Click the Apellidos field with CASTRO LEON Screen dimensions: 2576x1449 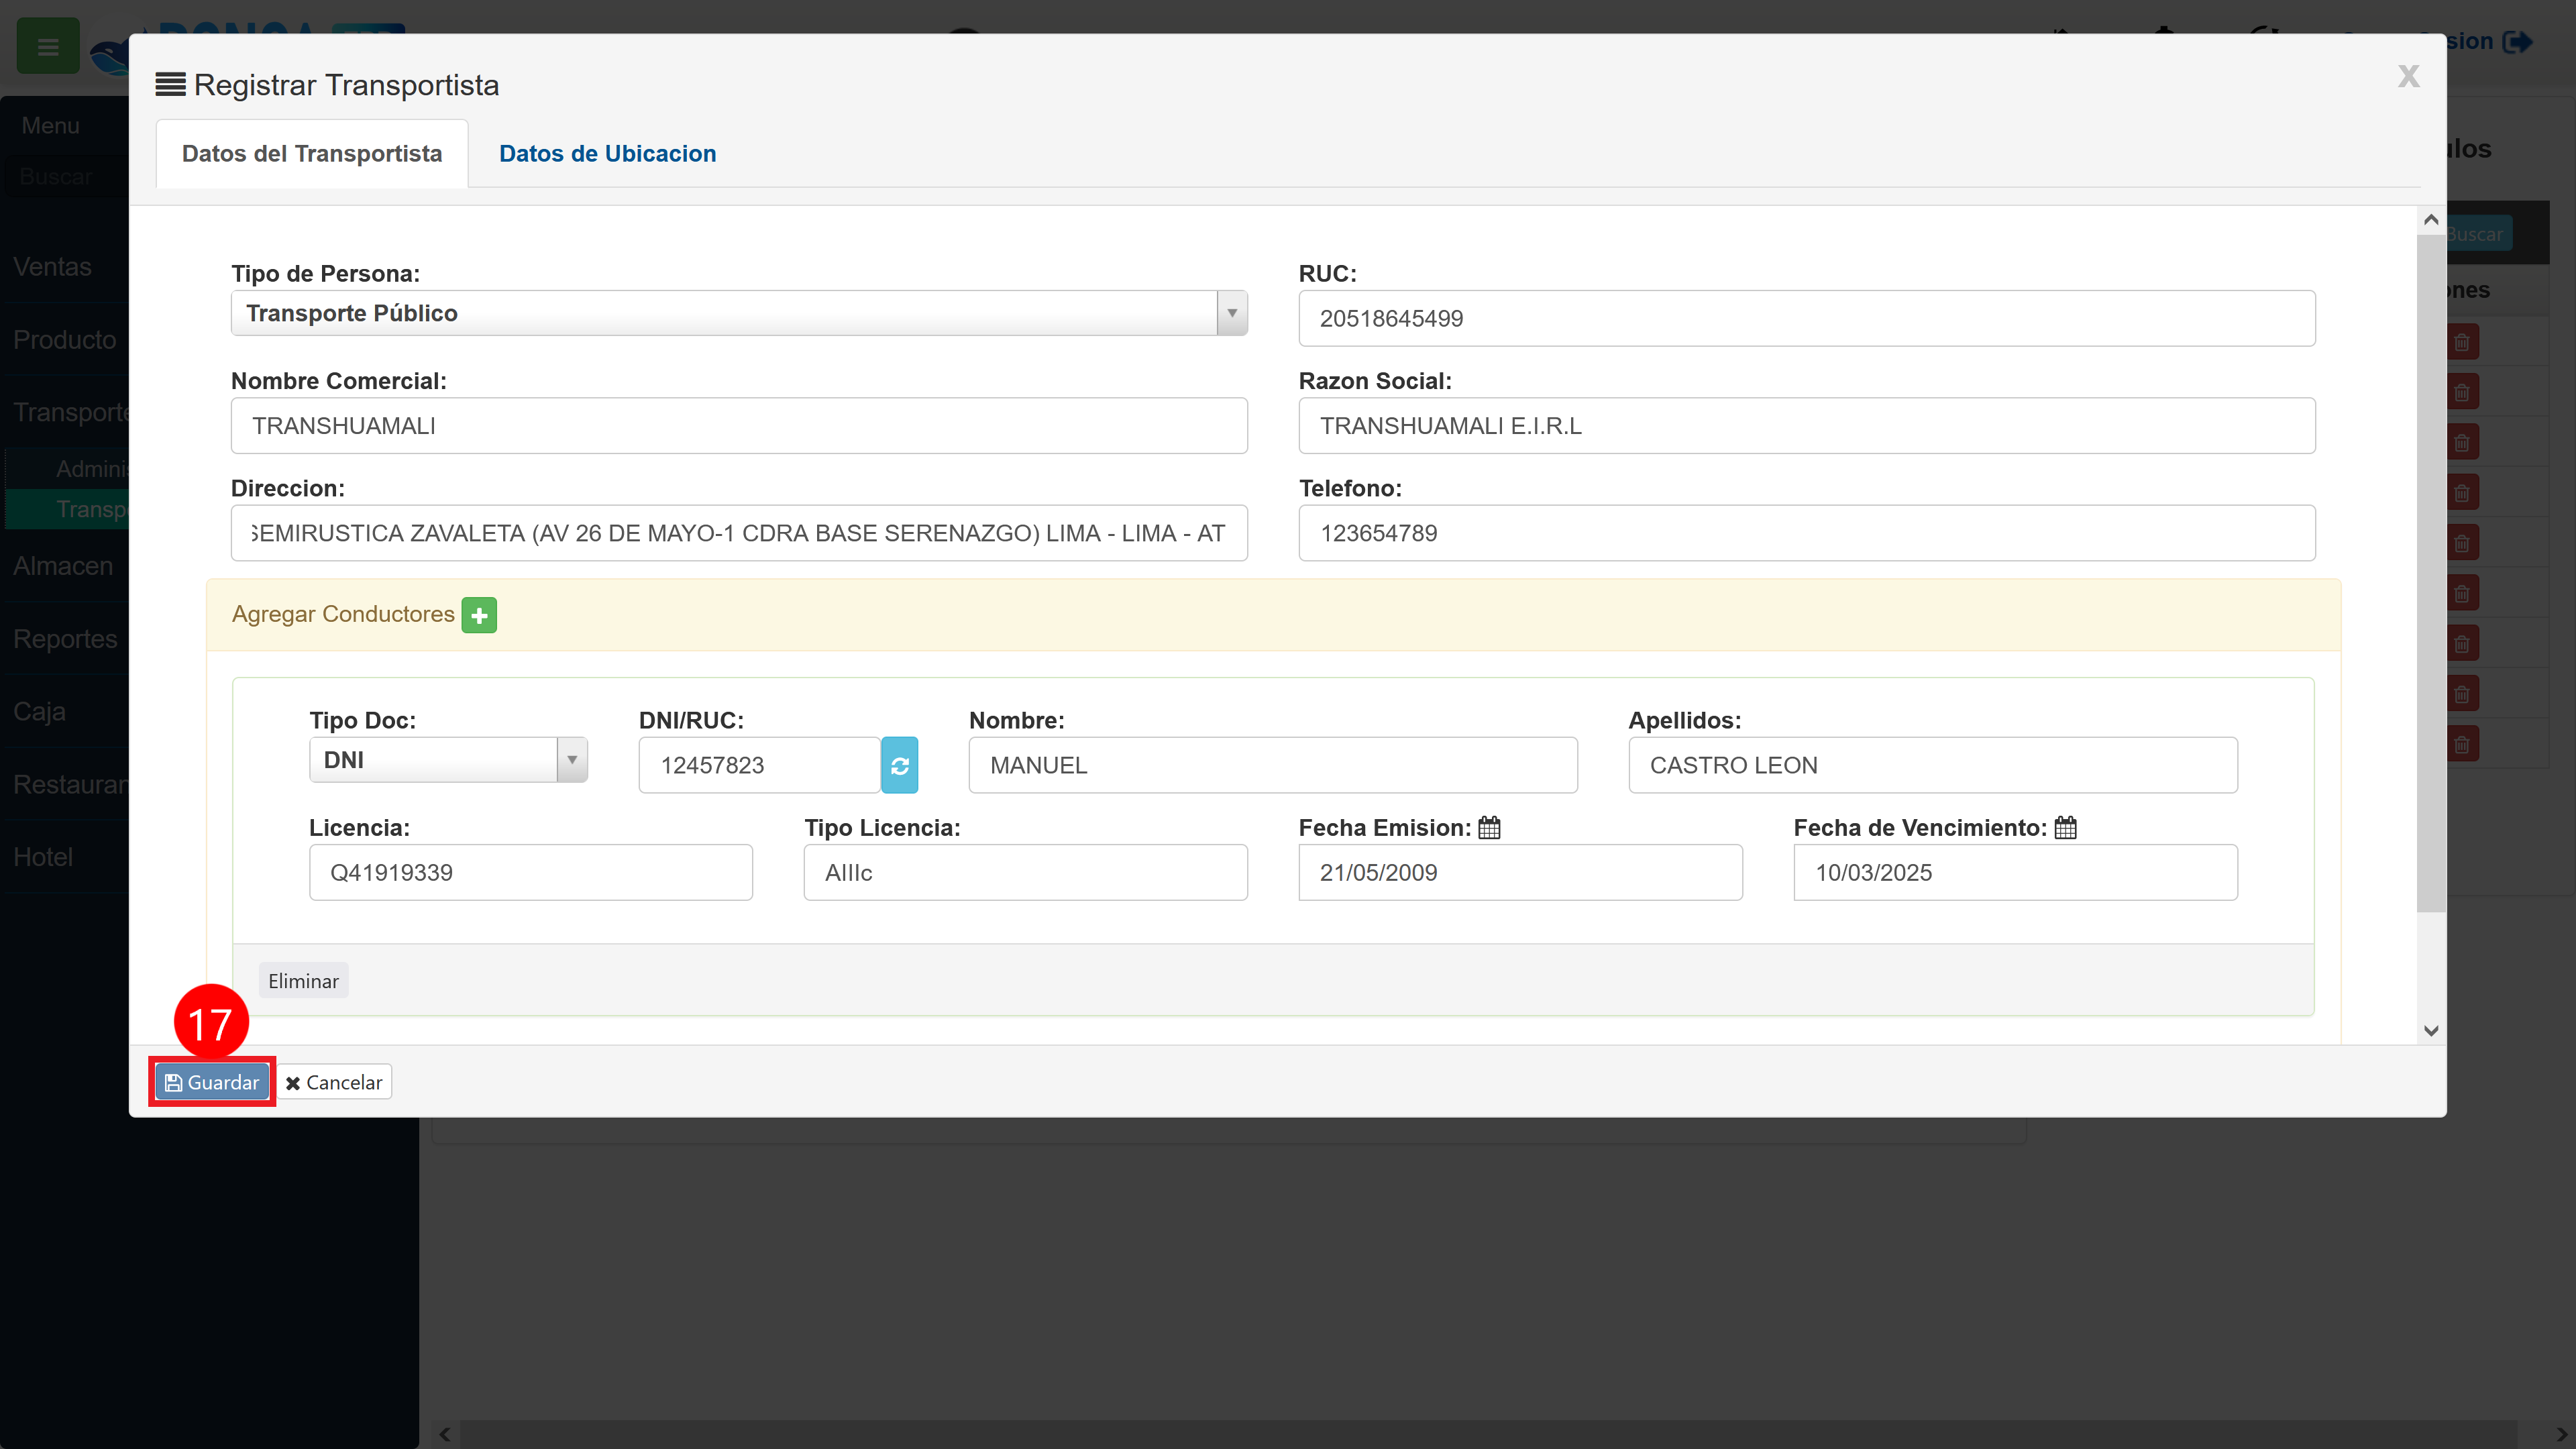click(x=1932, y=765)
